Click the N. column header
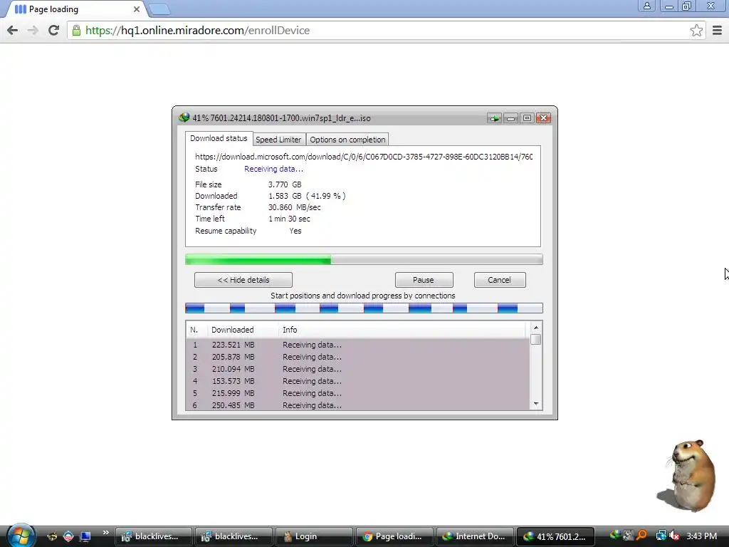This screenshot has width=729, height=547. pyautogui.click(x=196, y=330)
